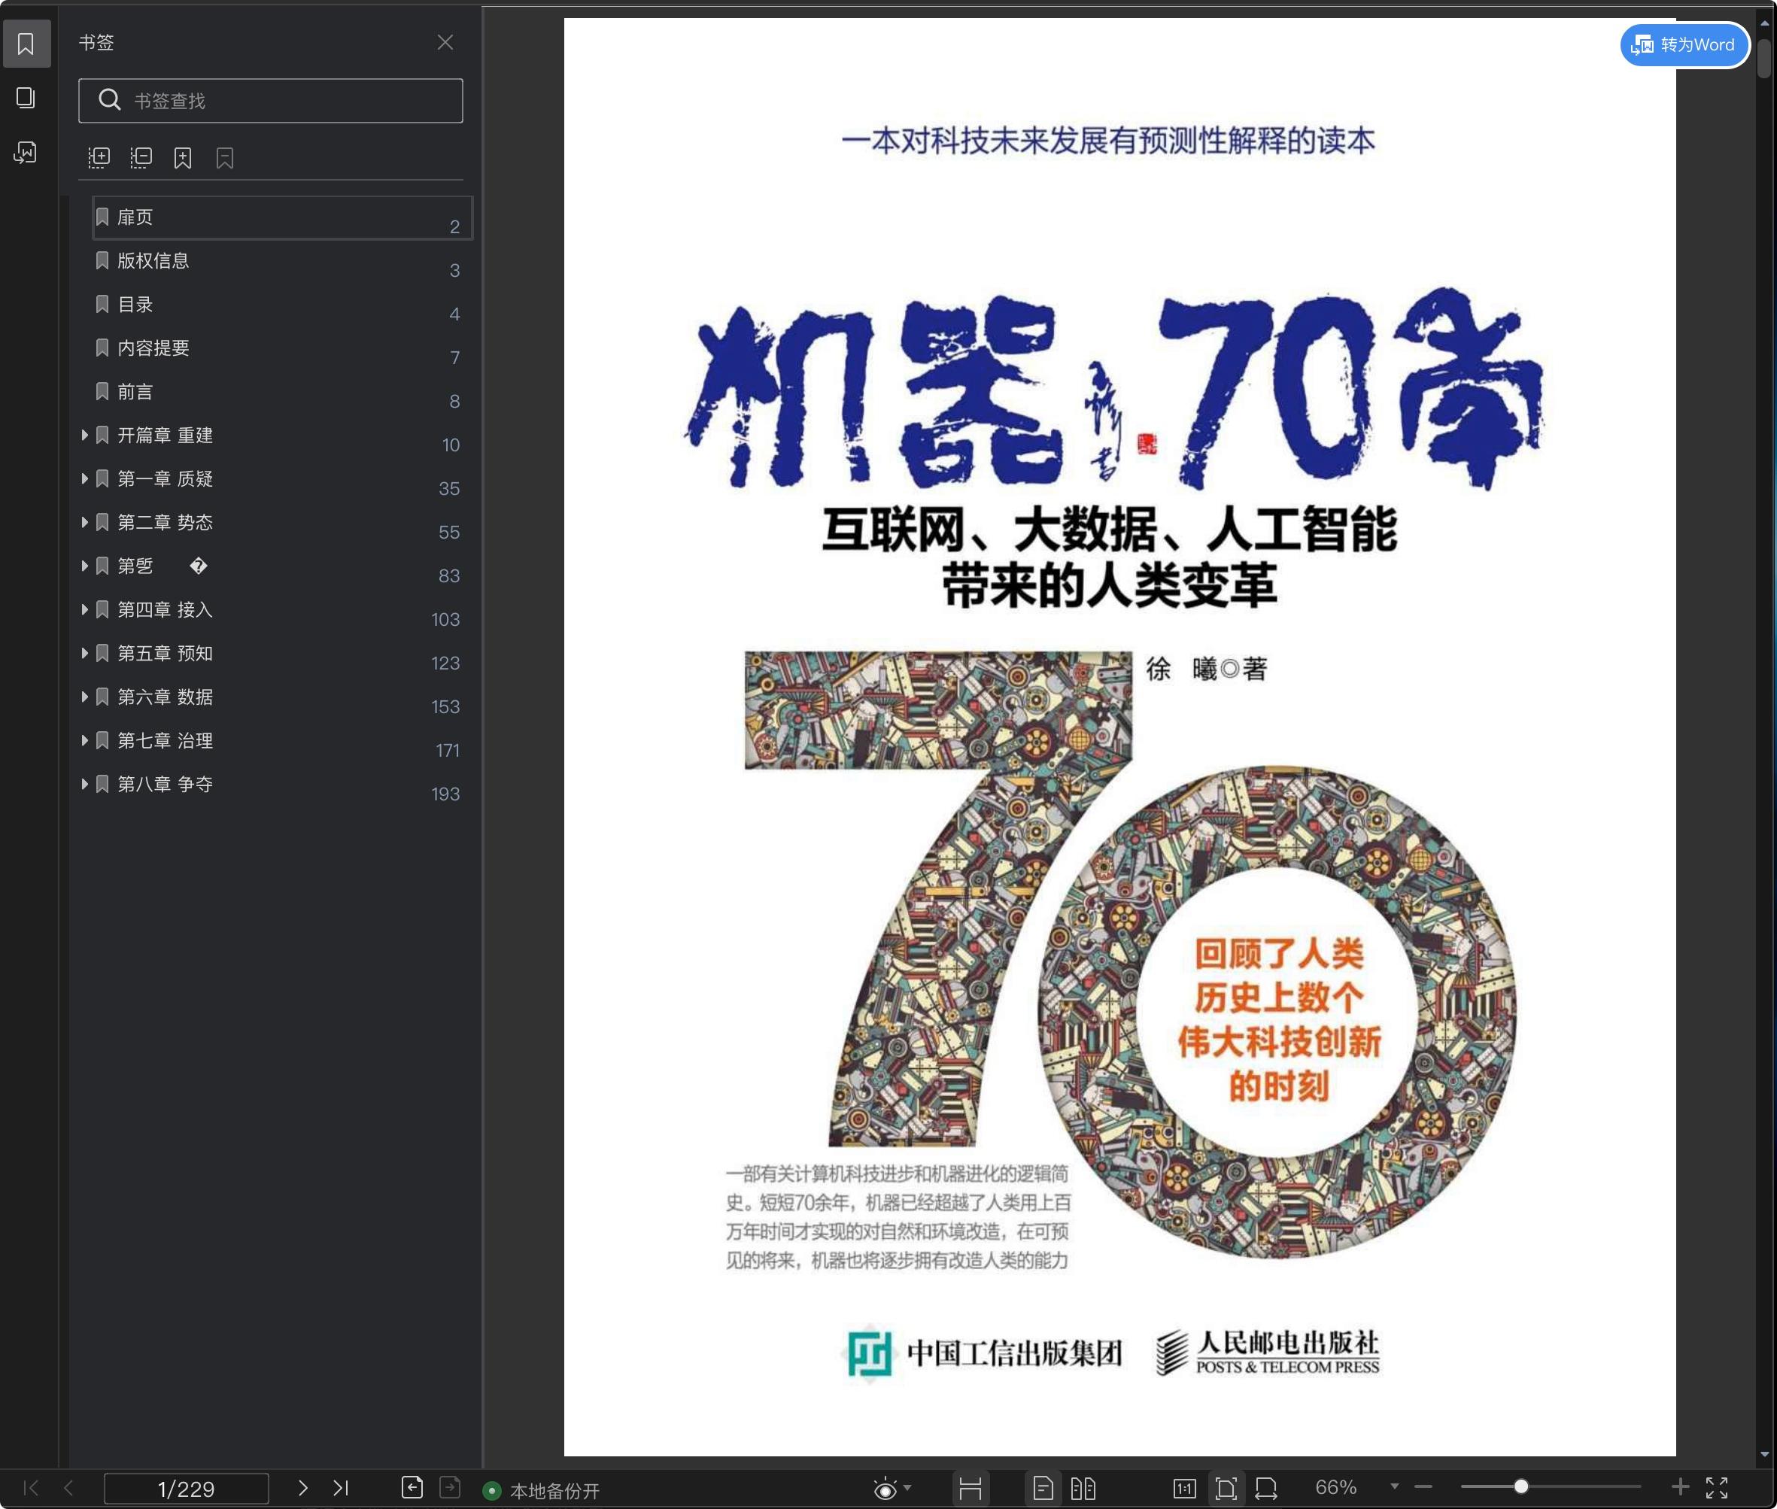The height and width of the screenshot is (1509, 1777).
Task: Open the eye protection dropdown arrow
Action: point(907,1489)
